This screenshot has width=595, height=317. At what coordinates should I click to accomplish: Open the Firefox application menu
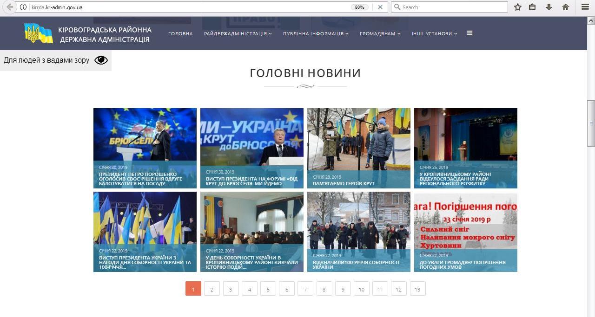pyautogui.click(x=585, y=7)
